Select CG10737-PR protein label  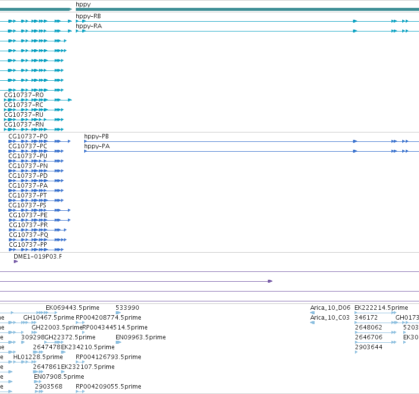29,226
